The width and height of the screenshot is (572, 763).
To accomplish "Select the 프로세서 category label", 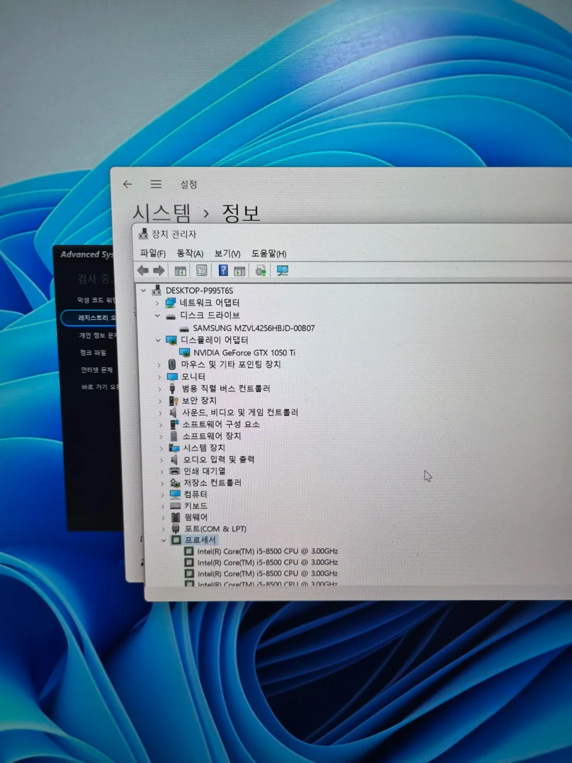I will click(x=200, y=540).
